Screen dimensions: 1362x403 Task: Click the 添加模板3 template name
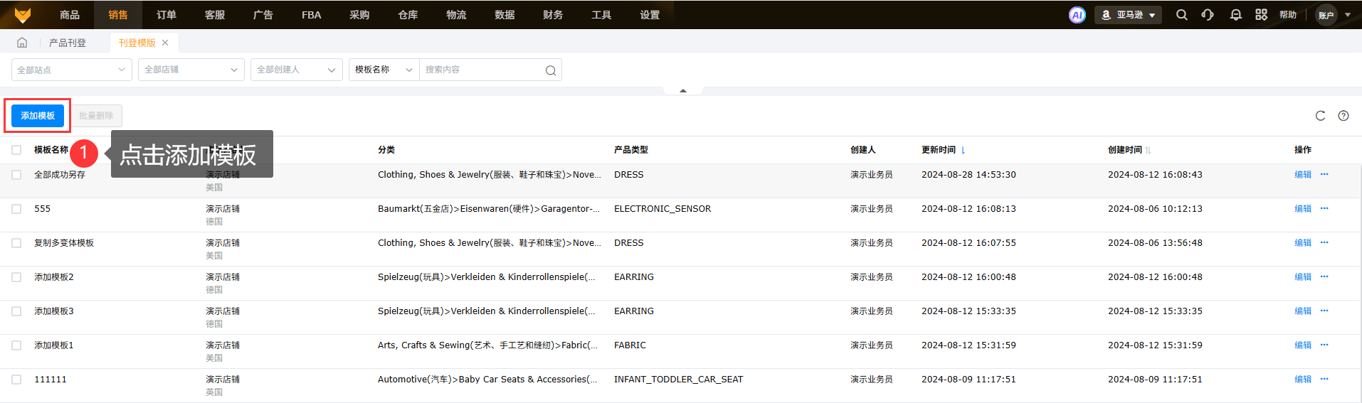point(54,311)
